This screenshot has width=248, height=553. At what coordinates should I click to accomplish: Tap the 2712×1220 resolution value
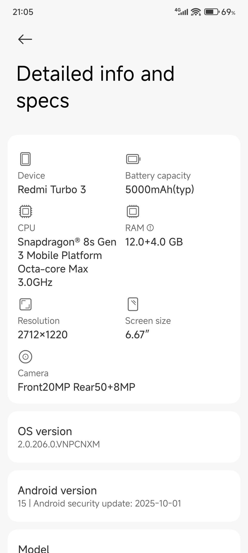pyautogui.click(x=43, y=335)
